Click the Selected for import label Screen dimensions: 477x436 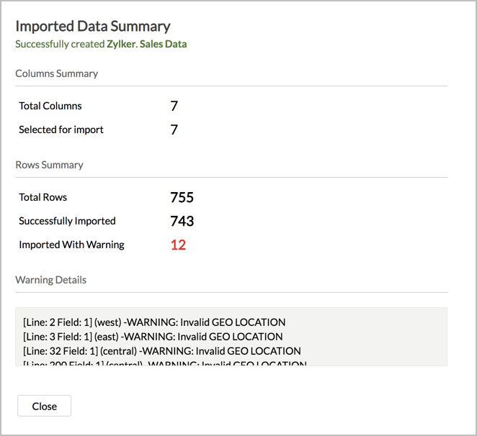pyautogui.click(x=61, y=130)
